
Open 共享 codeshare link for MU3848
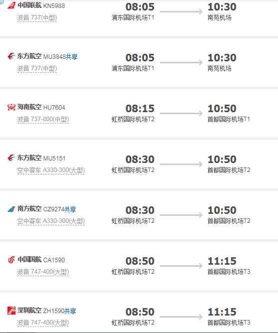click(72, 57)
